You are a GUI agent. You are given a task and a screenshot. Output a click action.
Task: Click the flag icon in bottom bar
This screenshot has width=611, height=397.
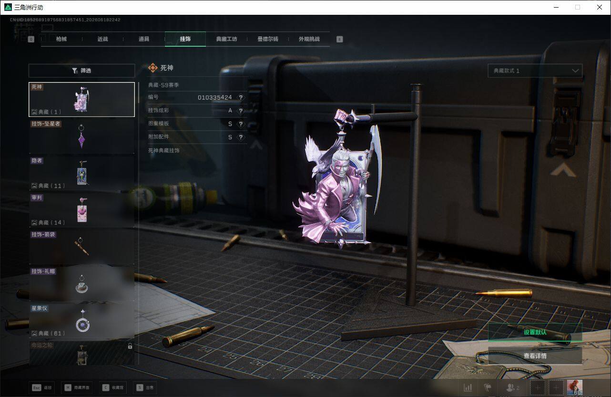pos(488,387)
